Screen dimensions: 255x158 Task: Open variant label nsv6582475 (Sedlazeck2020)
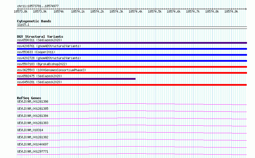coord(40,76)
